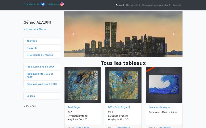
Task: Click the 'Liens amis' text
Action: [x=30, y=106]
